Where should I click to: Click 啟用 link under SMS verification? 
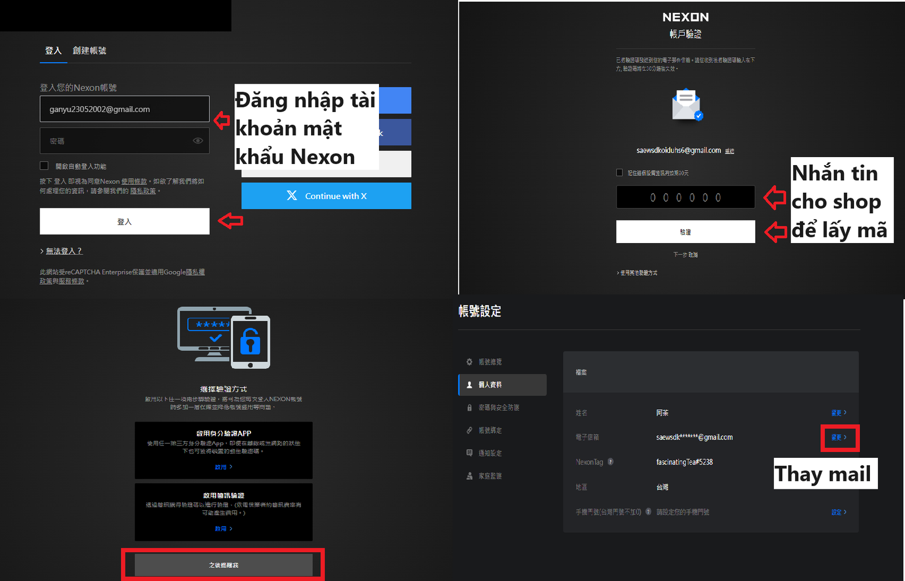[223, 529]
